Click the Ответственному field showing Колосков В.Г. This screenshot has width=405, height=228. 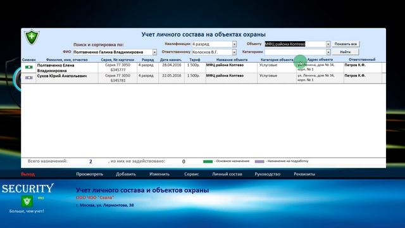point(212,52)
